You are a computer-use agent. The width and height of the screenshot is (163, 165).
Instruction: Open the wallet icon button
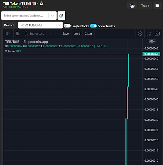[x=157, y=5]
